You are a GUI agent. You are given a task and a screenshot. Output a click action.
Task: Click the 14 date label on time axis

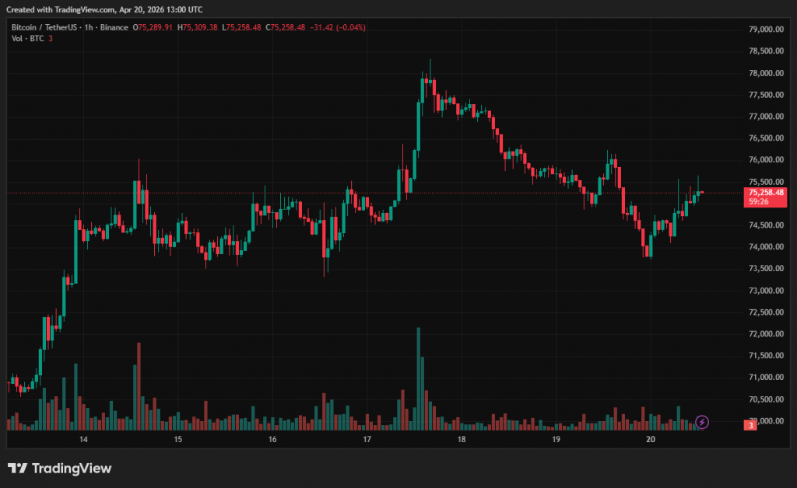83,439
